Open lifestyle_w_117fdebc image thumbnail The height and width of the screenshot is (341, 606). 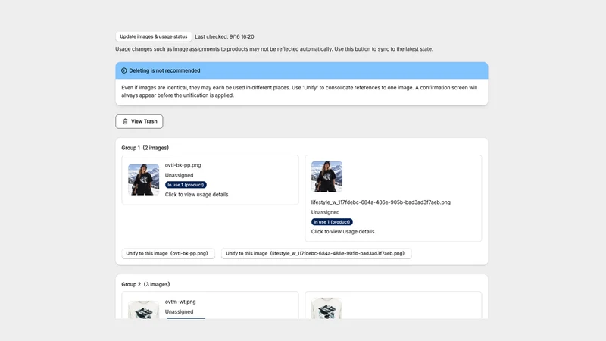pyautogui.click(x=326, y=177)
